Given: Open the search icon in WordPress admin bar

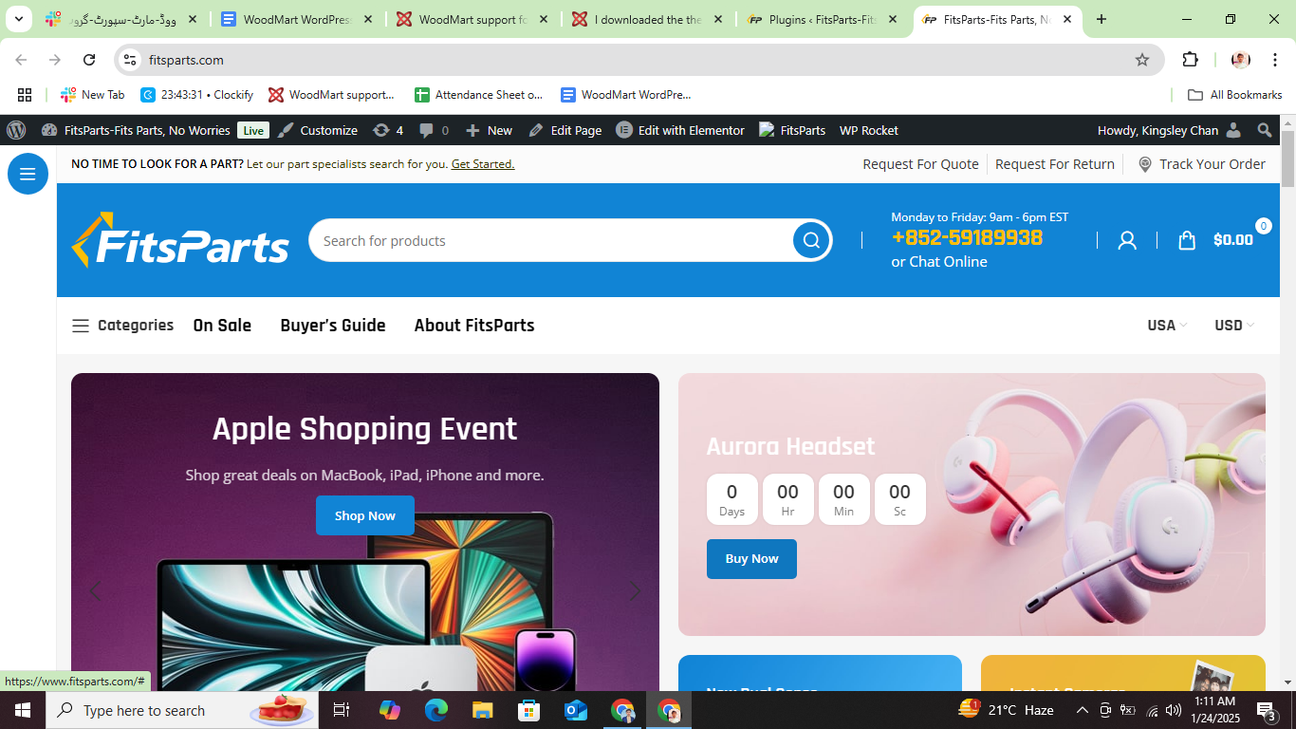Looking at the screenshot, I should [x=1264, y=130].
